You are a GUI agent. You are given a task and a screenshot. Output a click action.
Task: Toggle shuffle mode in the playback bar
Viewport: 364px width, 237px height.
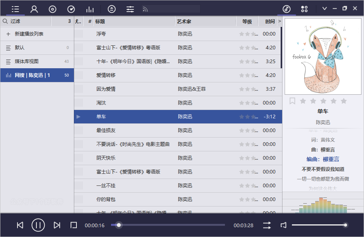point(267,225)
